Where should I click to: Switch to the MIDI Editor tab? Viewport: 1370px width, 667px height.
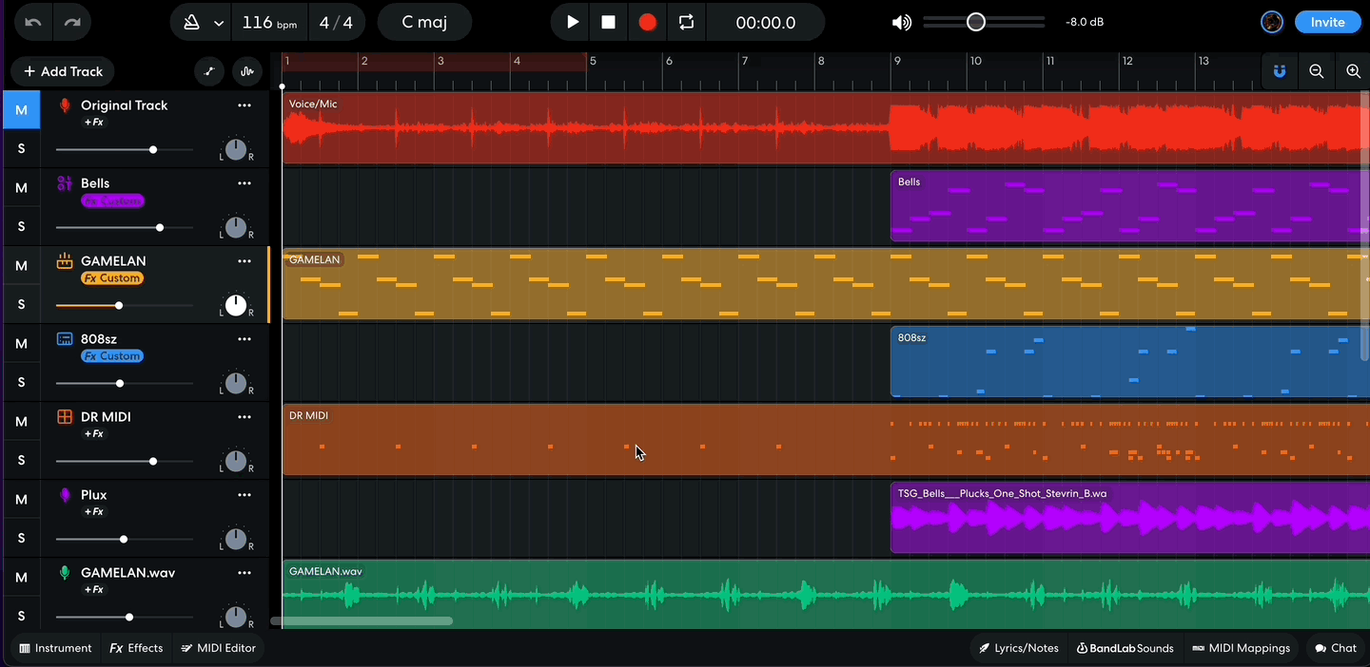(218, 648)
